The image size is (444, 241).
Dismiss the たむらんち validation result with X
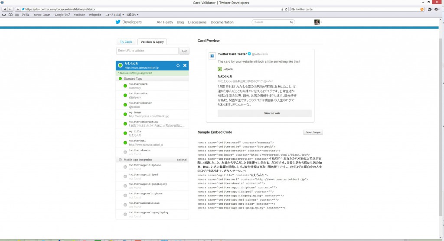click(185, 65)
